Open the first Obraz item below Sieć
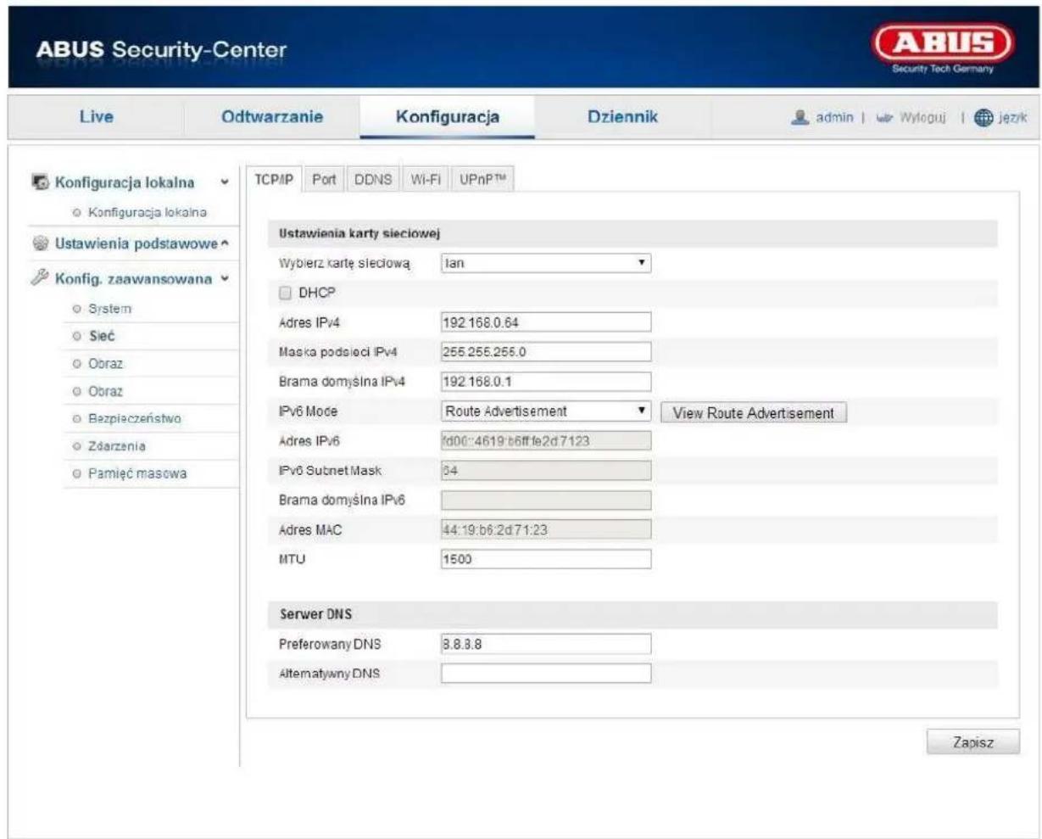 click(106, 363)
